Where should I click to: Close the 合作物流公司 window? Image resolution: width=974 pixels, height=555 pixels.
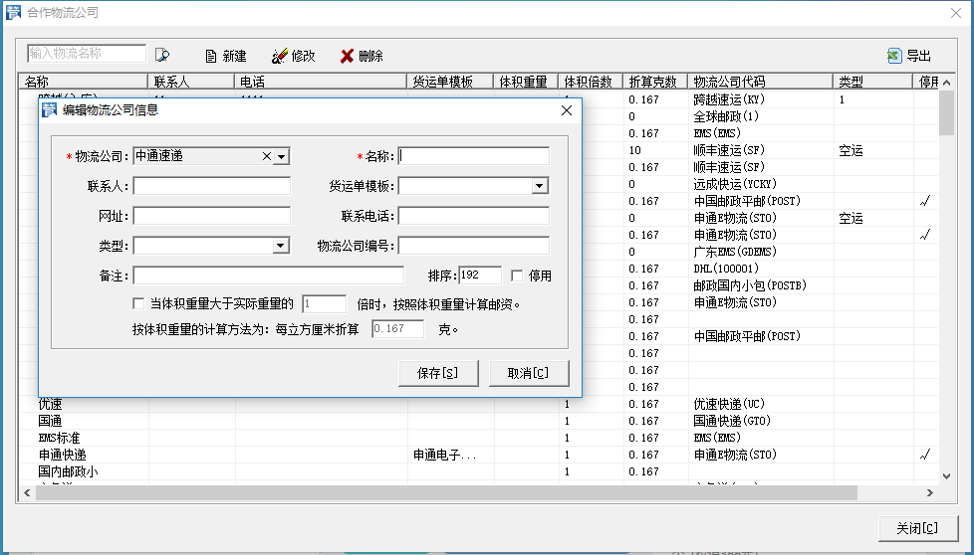point(956,13)
